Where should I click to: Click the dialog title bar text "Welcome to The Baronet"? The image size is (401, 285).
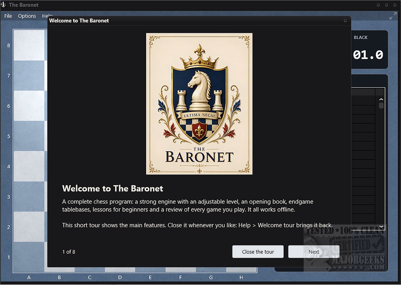click(79, 21)
